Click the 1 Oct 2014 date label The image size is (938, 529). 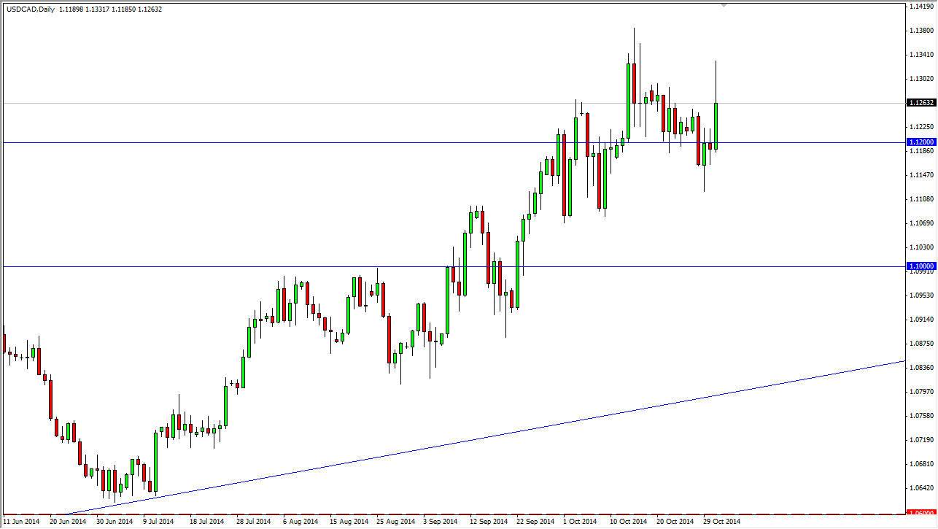tap(579, 522)
